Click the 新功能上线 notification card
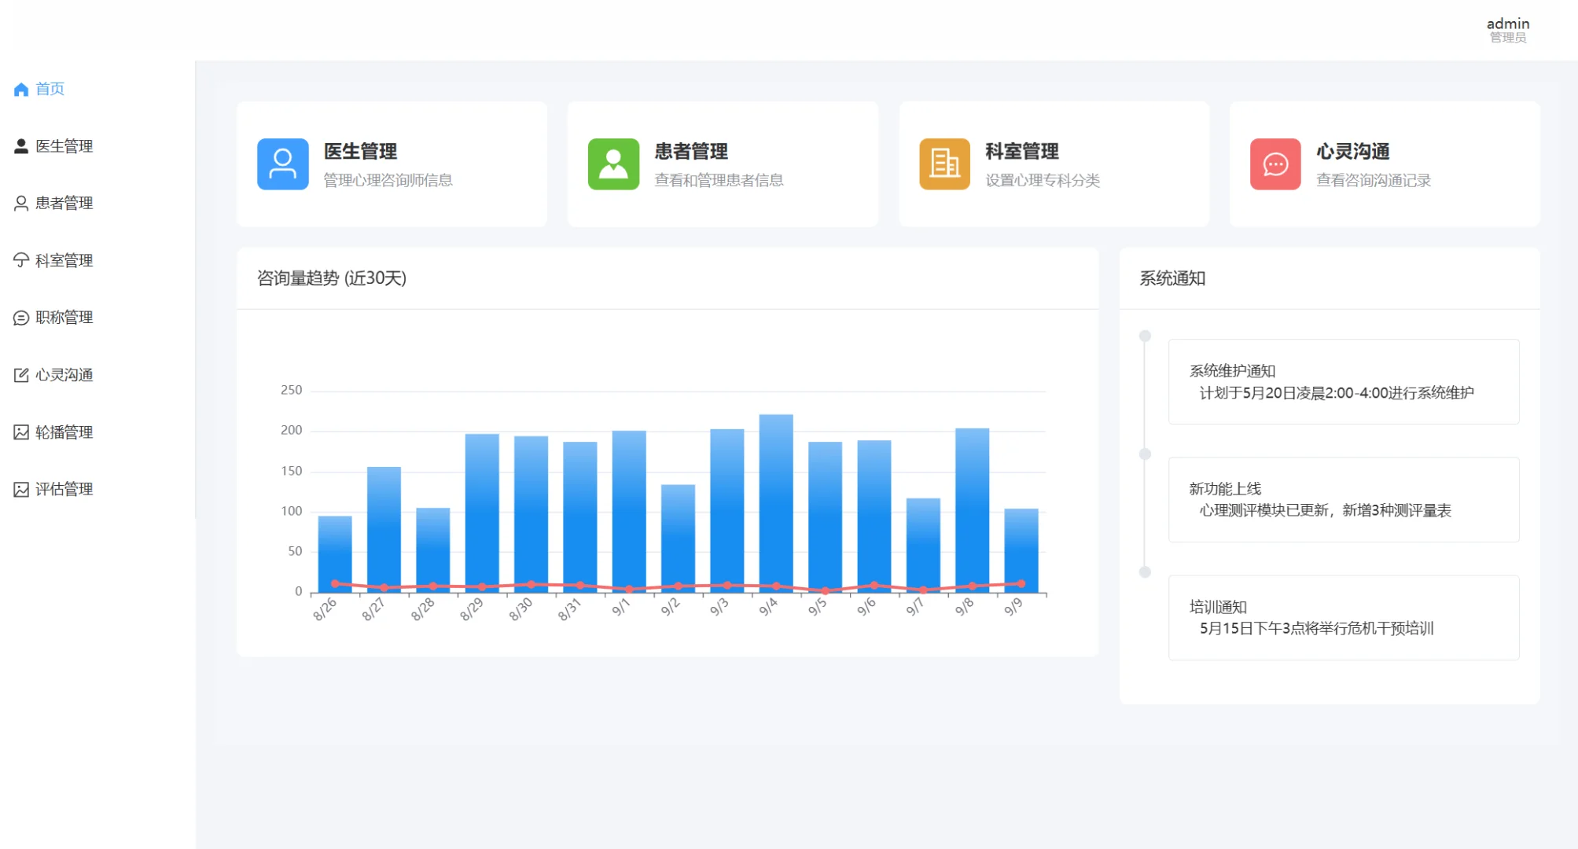 [1343, 499]
